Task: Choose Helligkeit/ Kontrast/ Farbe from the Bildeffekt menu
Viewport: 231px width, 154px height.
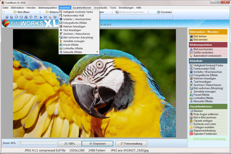Action: (x=79, y=12)
